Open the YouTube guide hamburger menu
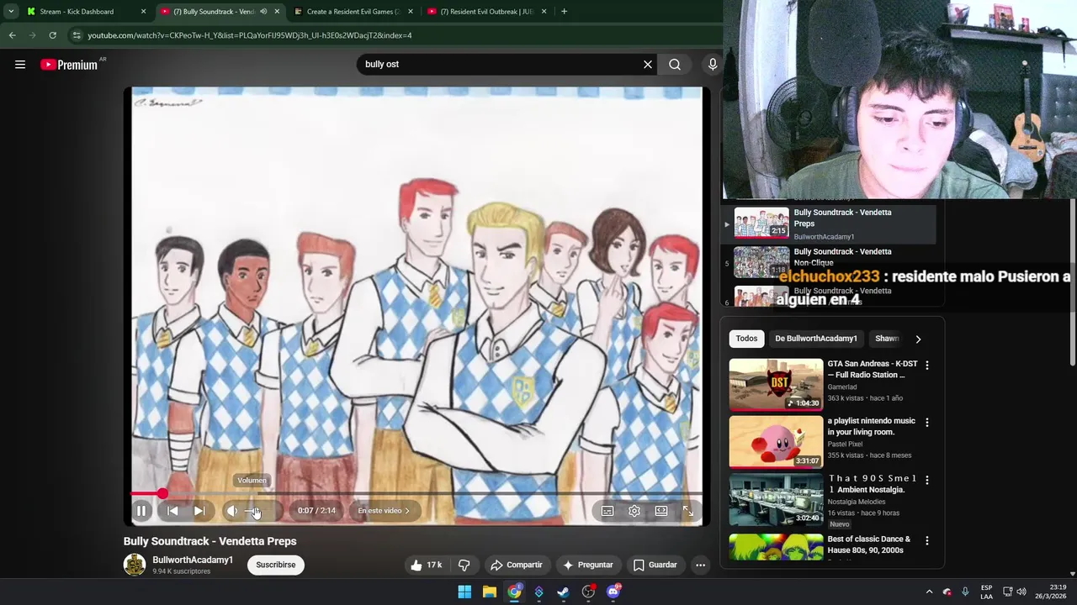Viewport: 1077px width, 605px height. 20,65
